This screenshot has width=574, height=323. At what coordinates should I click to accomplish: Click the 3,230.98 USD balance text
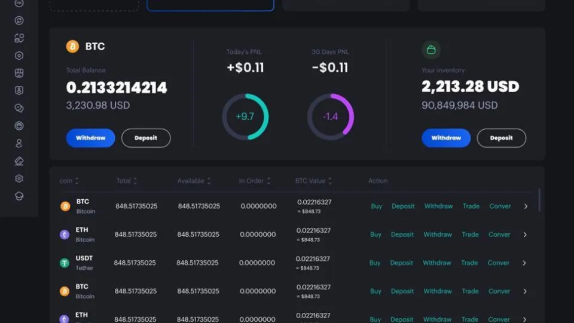[97, 105]
